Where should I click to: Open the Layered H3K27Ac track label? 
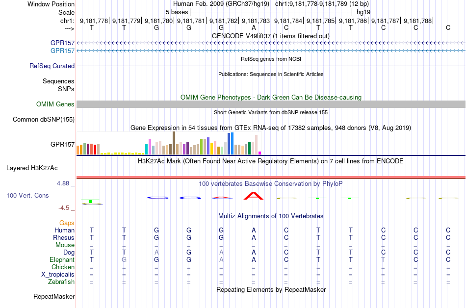click(x=32, y=168)
